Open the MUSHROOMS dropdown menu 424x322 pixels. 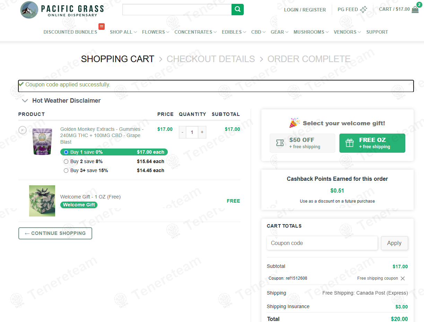(x=311, y=32)
